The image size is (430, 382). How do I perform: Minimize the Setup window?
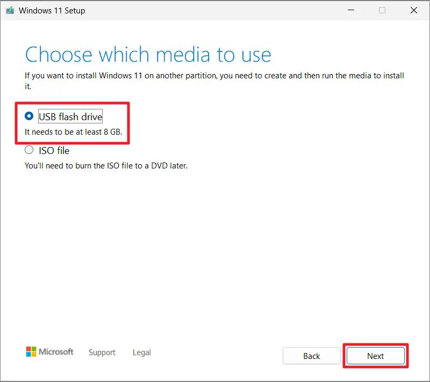click(351, 10)
